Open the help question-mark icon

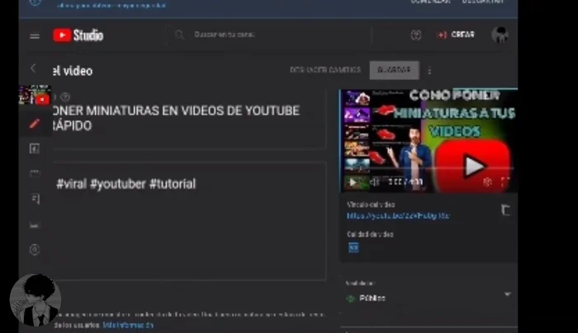click(416, 35)
